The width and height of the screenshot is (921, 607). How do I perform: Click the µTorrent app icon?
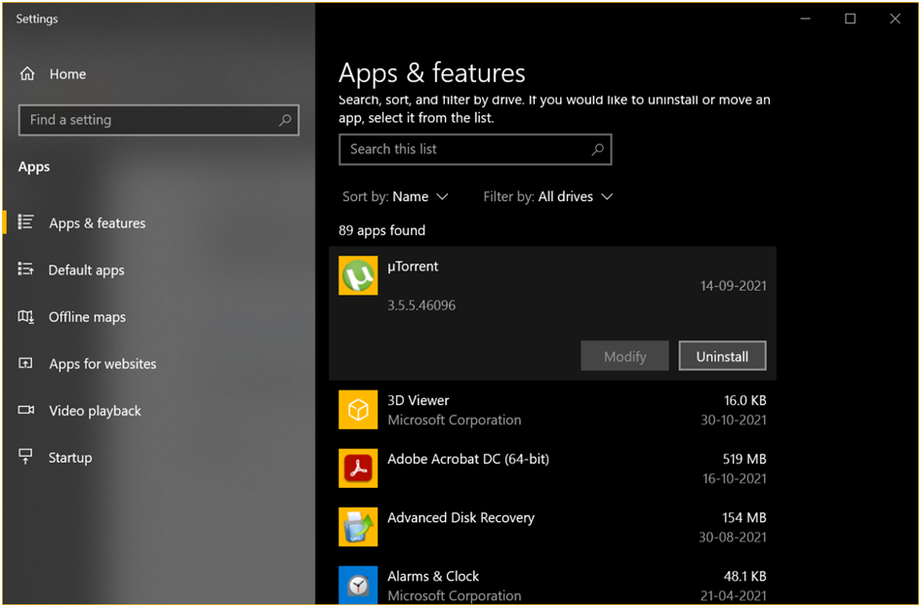click(358, 275)
